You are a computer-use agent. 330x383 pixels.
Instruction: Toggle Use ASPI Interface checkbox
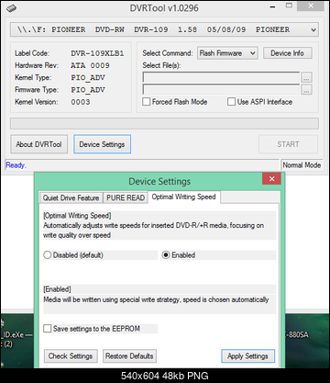[231, 102]
